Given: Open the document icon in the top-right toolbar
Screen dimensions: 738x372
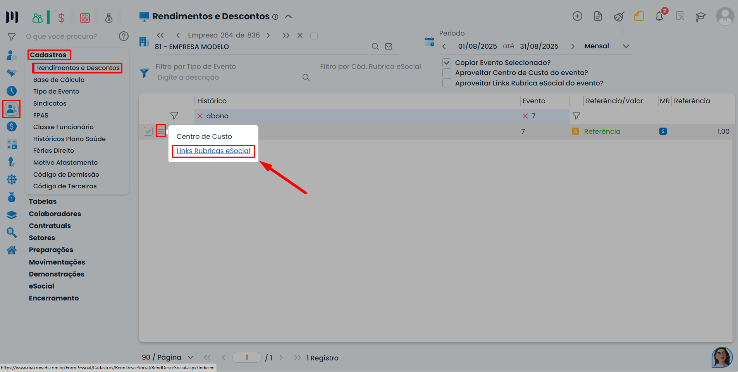Looking at the screenshot, I should [598, 16].
